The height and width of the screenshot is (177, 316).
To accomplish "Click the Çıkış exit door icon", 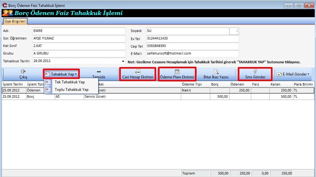I will (x=23, y=72).
